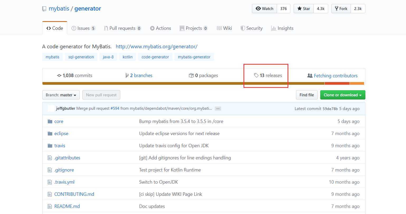406x214 pixels.
Task: Select the sql-generation topic tag
Action: [x=81, y=57]
